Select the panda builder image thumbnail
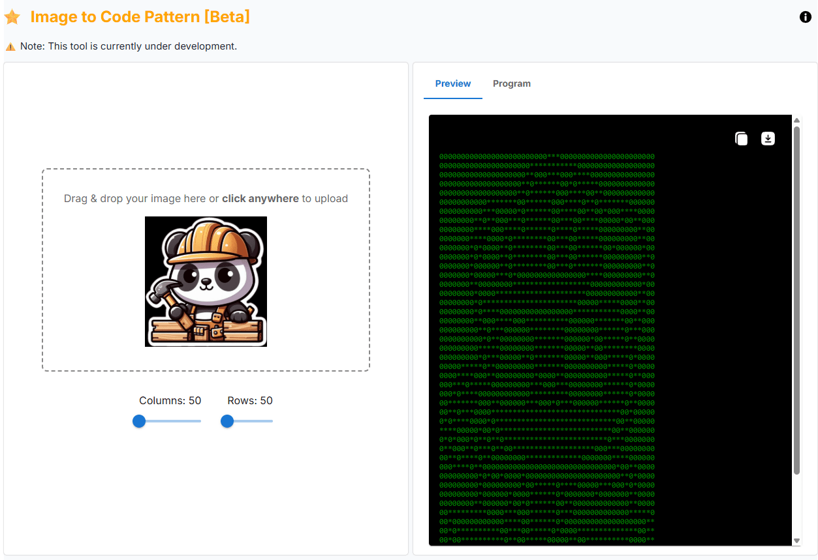Screen dimensions: 818x560 tap(206, 281)
